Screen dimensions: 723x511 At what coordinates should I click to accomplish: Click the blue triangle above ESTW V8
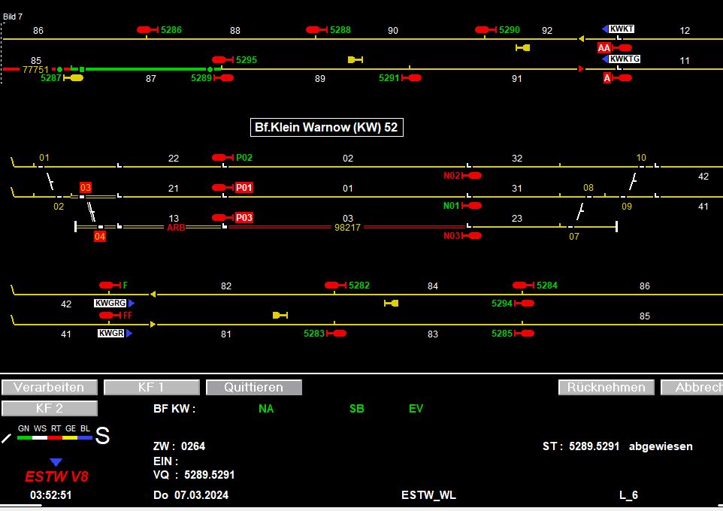click(56, 462)
